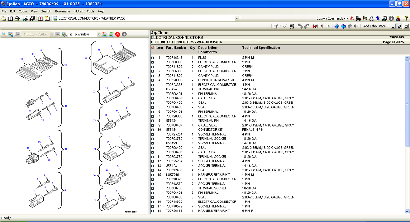410x222 pixels.
Task: Click the first binoculars search icon
Action: click(x=25, y=18)
